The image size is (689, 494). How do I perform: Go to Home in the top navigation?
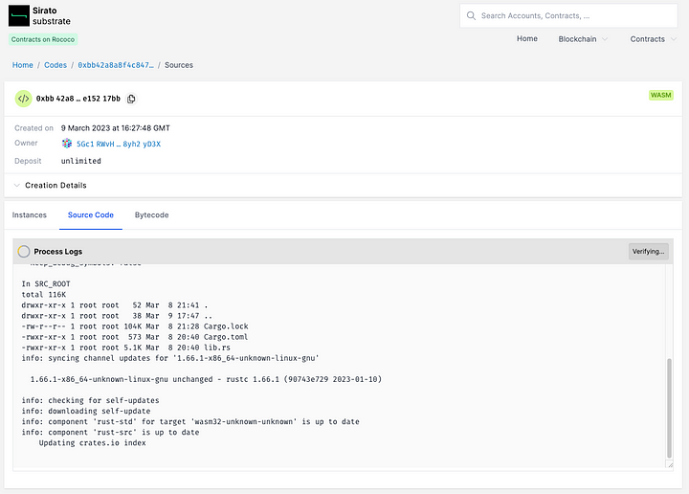[527, 39]
